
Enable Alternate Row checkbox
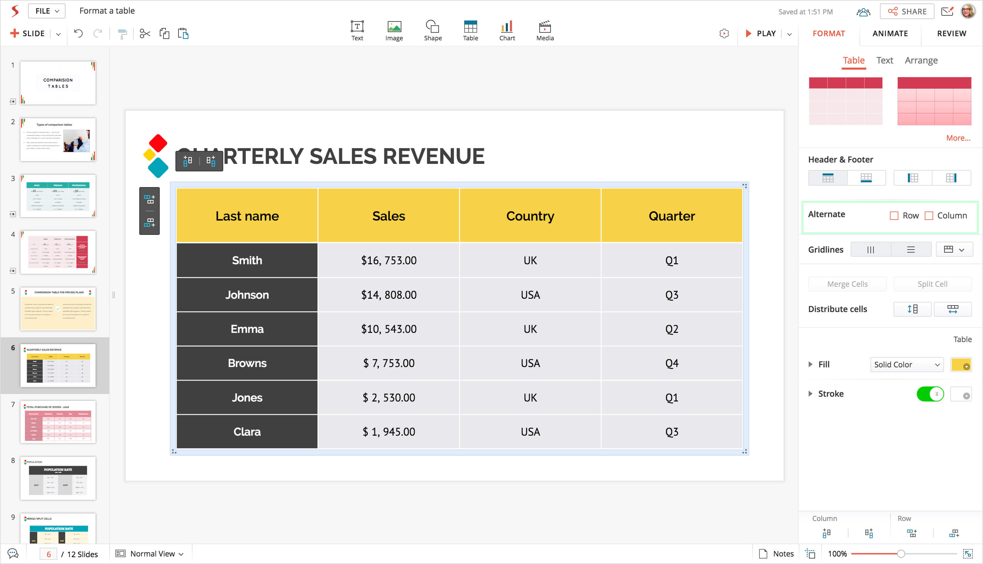[894, 216]
